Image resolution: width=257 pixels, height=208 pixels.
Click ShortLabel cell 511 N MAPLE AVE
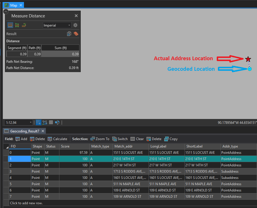[202, 184]
